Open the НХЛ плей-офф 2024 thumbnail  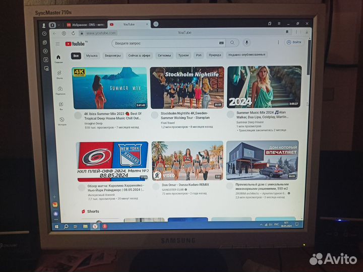[112, 162]
